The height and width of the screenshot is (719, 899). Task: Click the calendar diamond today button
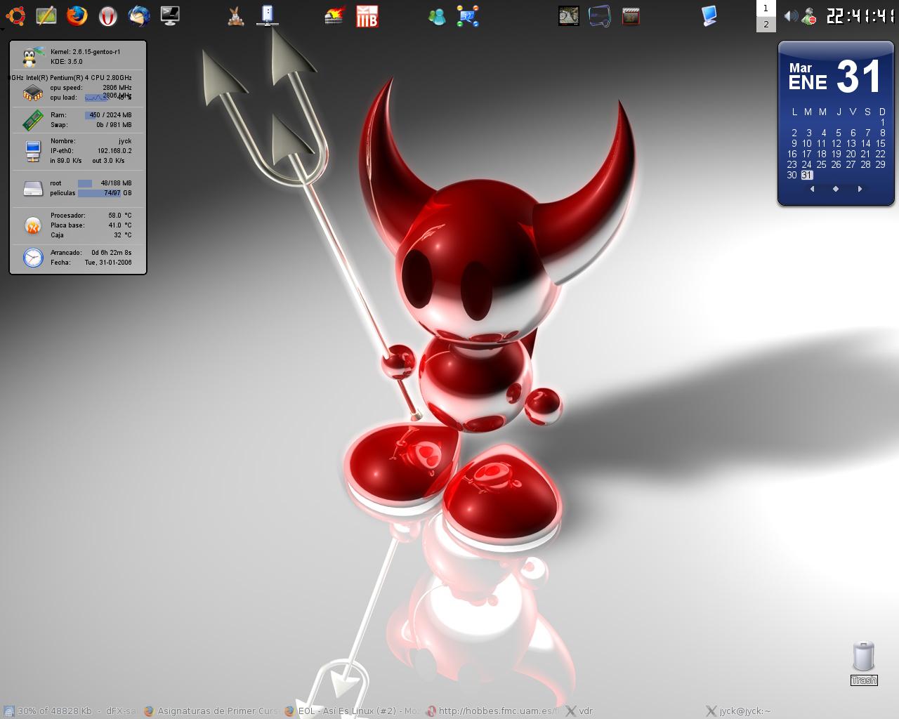click(x=836, y=189)
